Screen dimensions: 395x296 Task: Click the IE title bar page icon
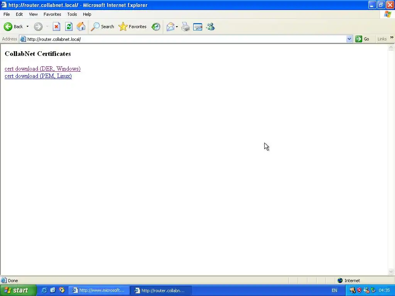pos(4,5)
